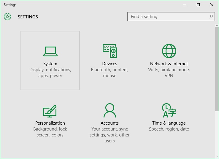The width and height of the screenshot is (219, 159).
Task: Close the Settings window
Action: 212,5
